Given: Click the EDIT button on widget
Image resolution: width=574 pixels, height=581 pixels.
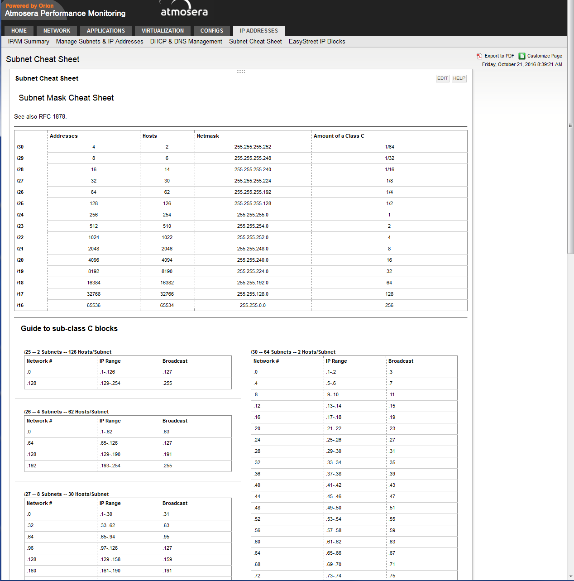Looking at the screenshot, I should 443,78.
